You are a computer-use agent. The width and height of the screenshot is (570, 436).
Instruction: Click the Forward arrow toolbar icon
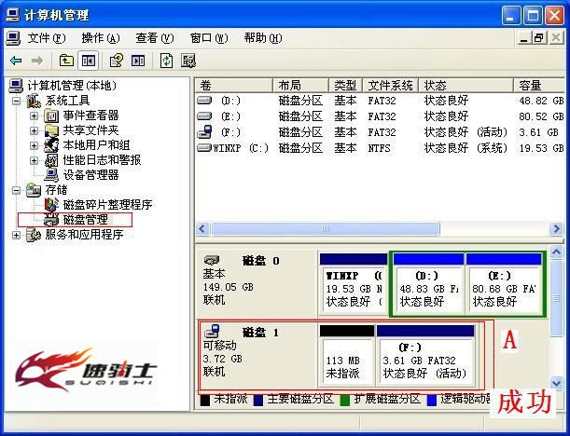(37, 61)
